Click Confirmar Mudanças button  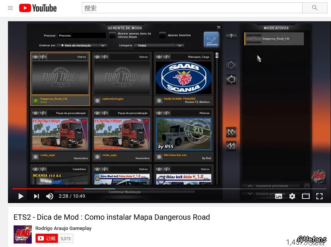click(124, 192)
